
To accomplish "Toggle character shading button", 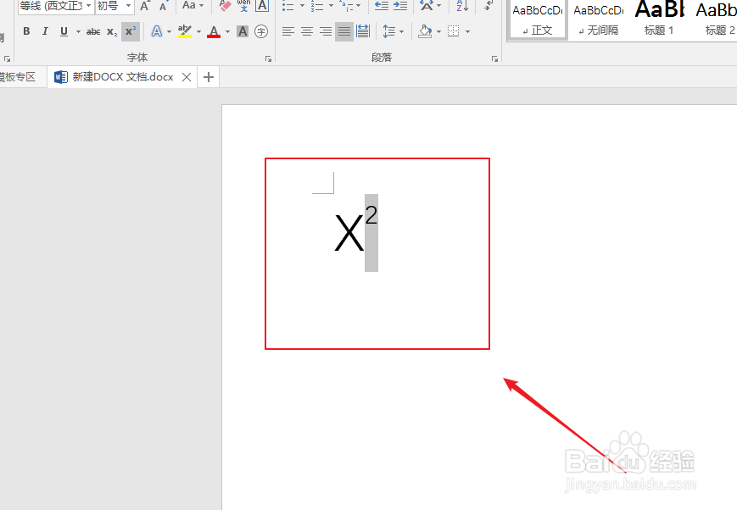I will (x=243, y=31).
